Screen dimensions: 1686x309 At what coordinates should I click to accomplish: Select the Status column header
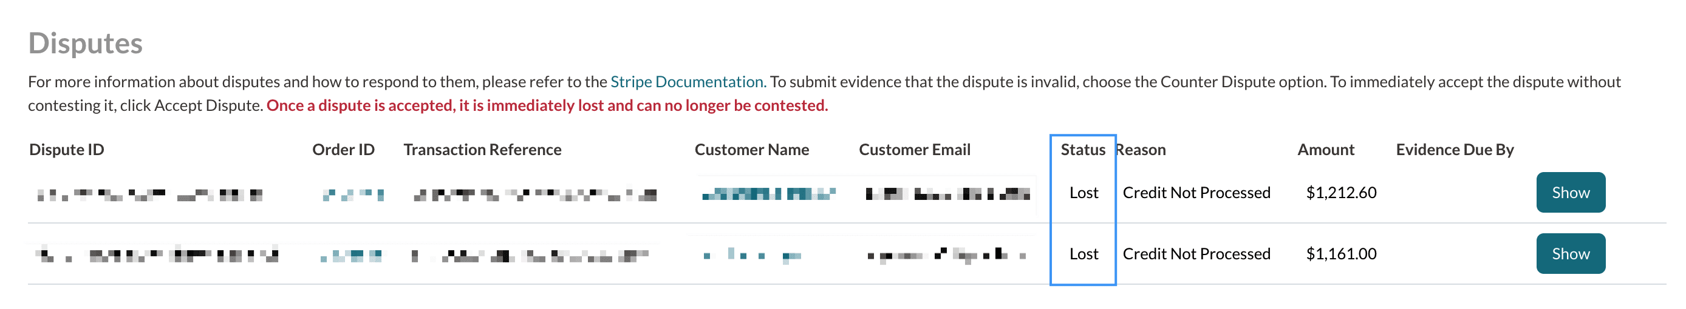(1082, 150)
